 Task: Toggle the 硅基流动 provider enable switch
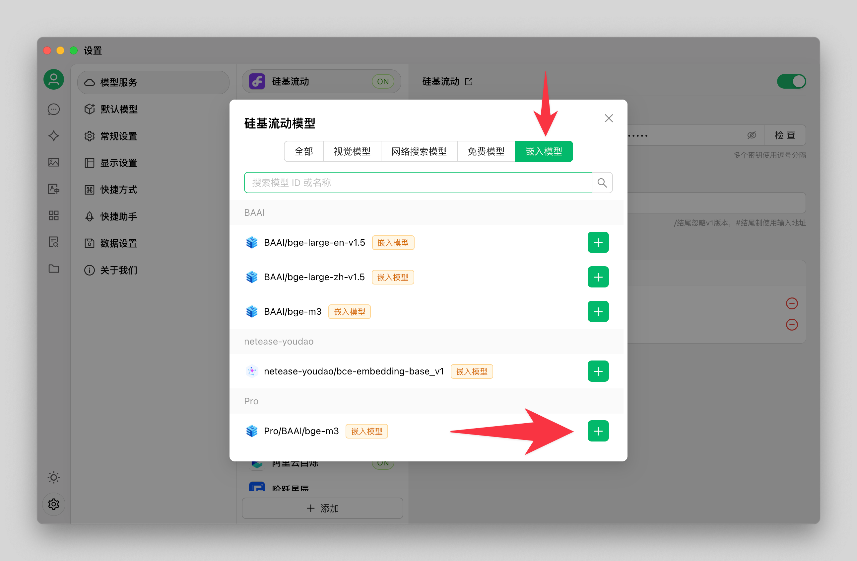[791, 81]
